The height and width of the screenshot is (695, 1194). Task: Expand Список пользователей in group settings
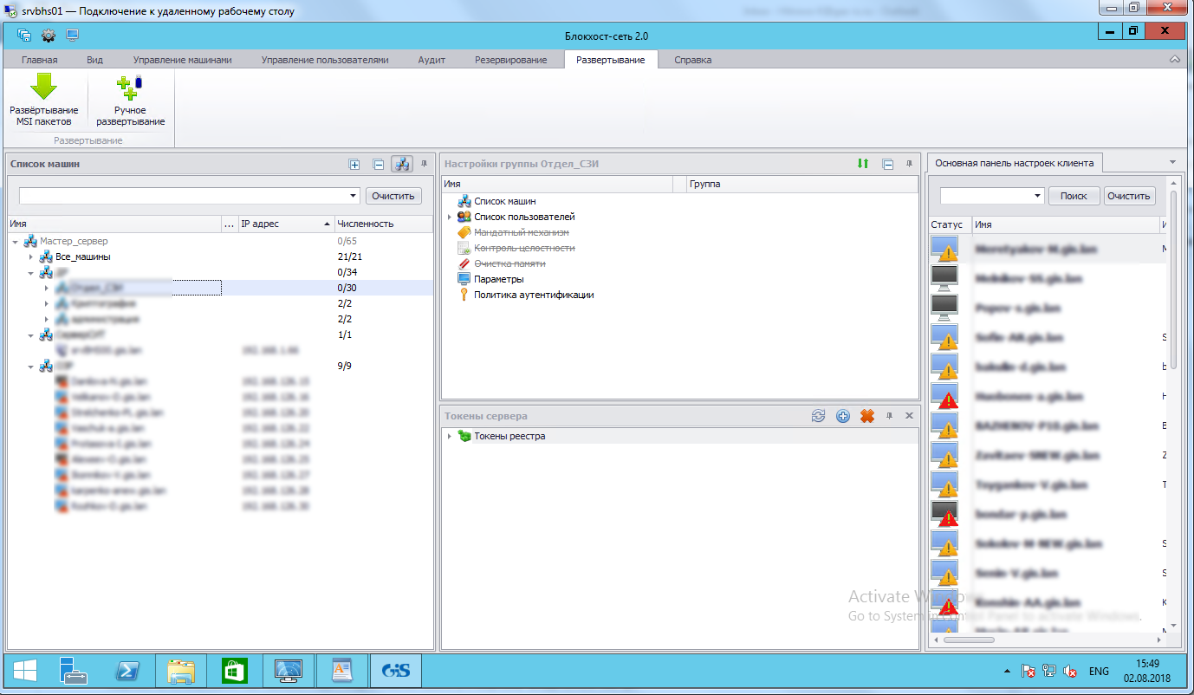tap(449, 217)
